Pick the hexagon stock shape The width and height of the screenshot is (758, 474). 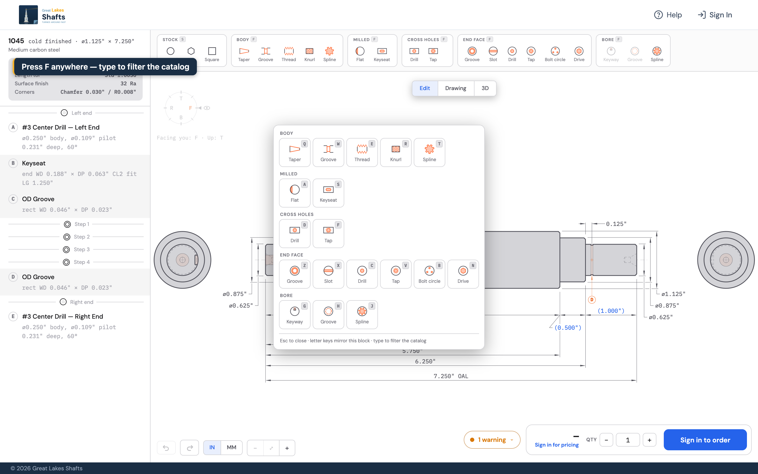[x=191, y=51]
